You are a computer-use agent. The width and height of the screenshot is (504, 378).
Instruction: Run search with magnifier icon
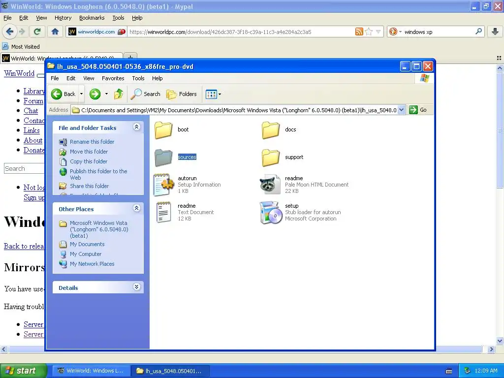click(x=478, y=31)
